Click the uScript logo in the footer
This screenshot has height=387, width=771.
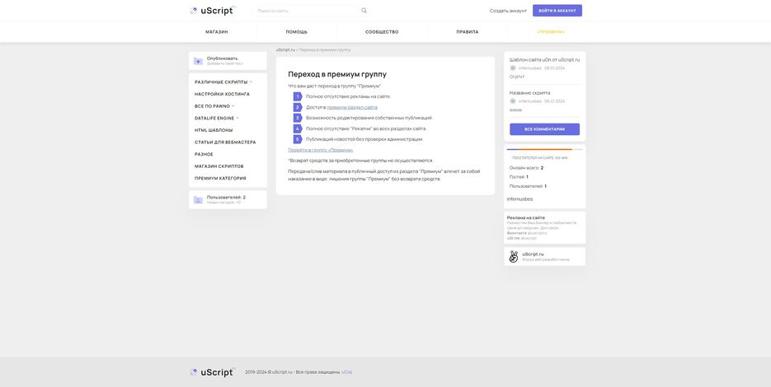point(212,372)
